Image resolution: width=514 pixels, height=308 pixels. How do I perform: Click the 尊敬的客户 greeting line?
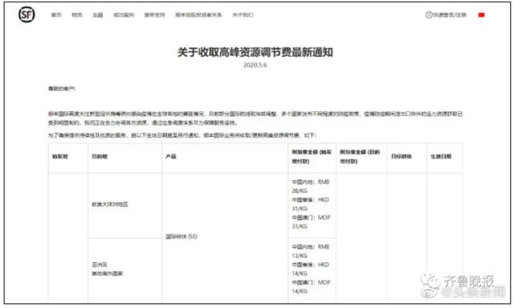(x=62, y=88)
